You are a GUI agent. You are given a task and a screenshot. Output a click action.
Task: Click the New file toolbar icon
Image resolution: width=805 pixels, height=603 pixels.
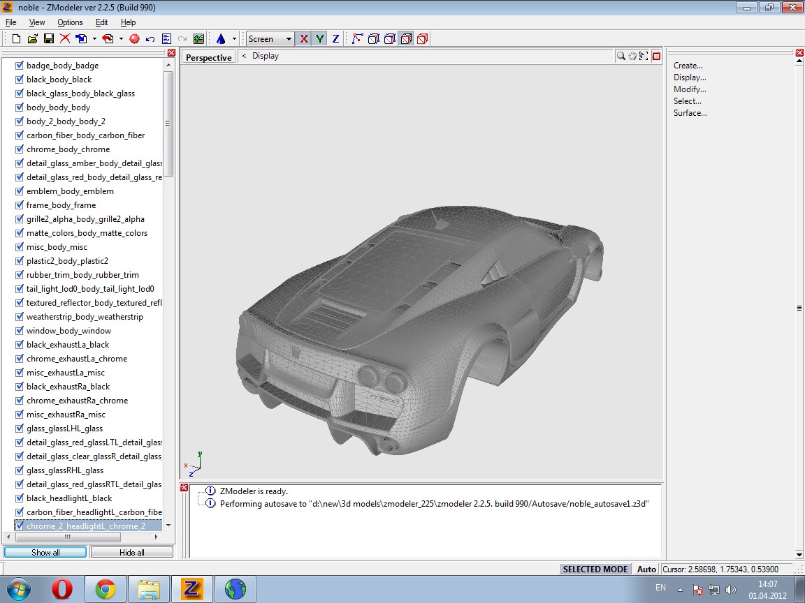tap(16, 39)
